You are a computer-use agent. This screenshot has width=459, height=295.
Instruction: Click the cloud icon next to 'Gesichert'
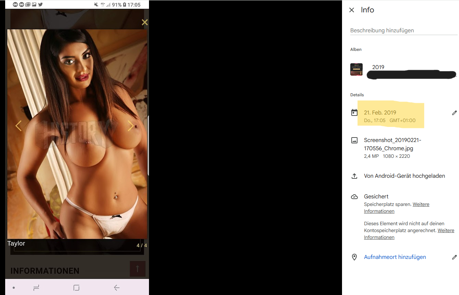[354, 197]
